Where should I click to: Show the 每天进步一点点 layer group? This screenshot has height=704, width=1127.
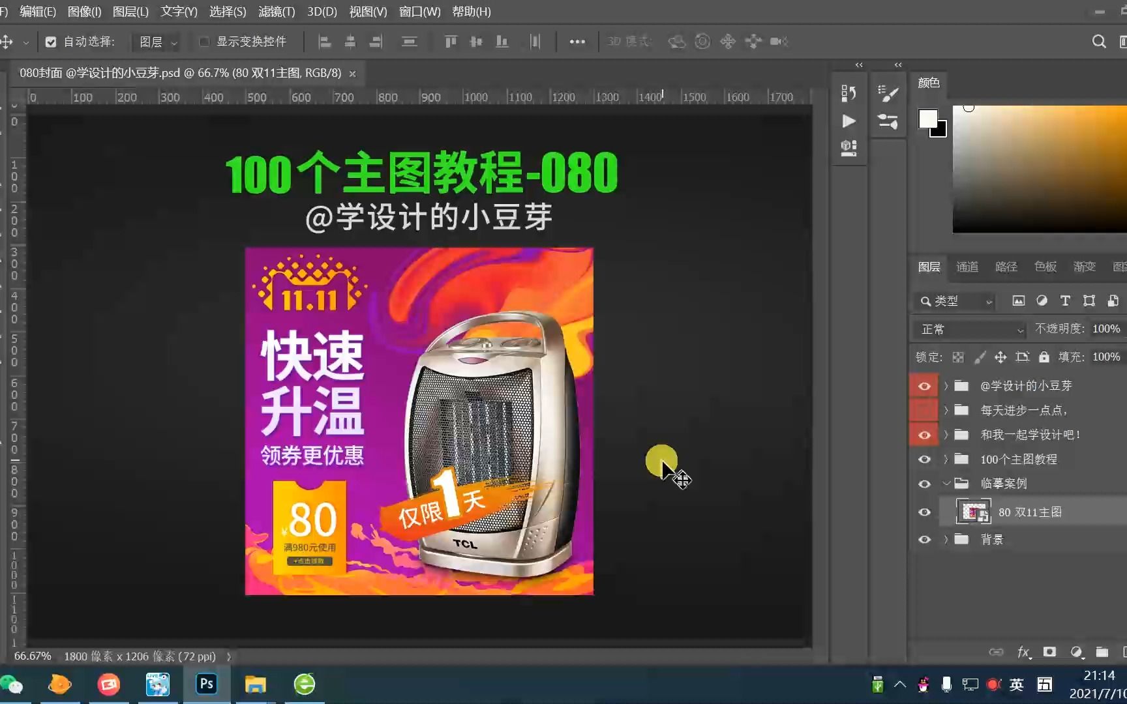[924, 410]
